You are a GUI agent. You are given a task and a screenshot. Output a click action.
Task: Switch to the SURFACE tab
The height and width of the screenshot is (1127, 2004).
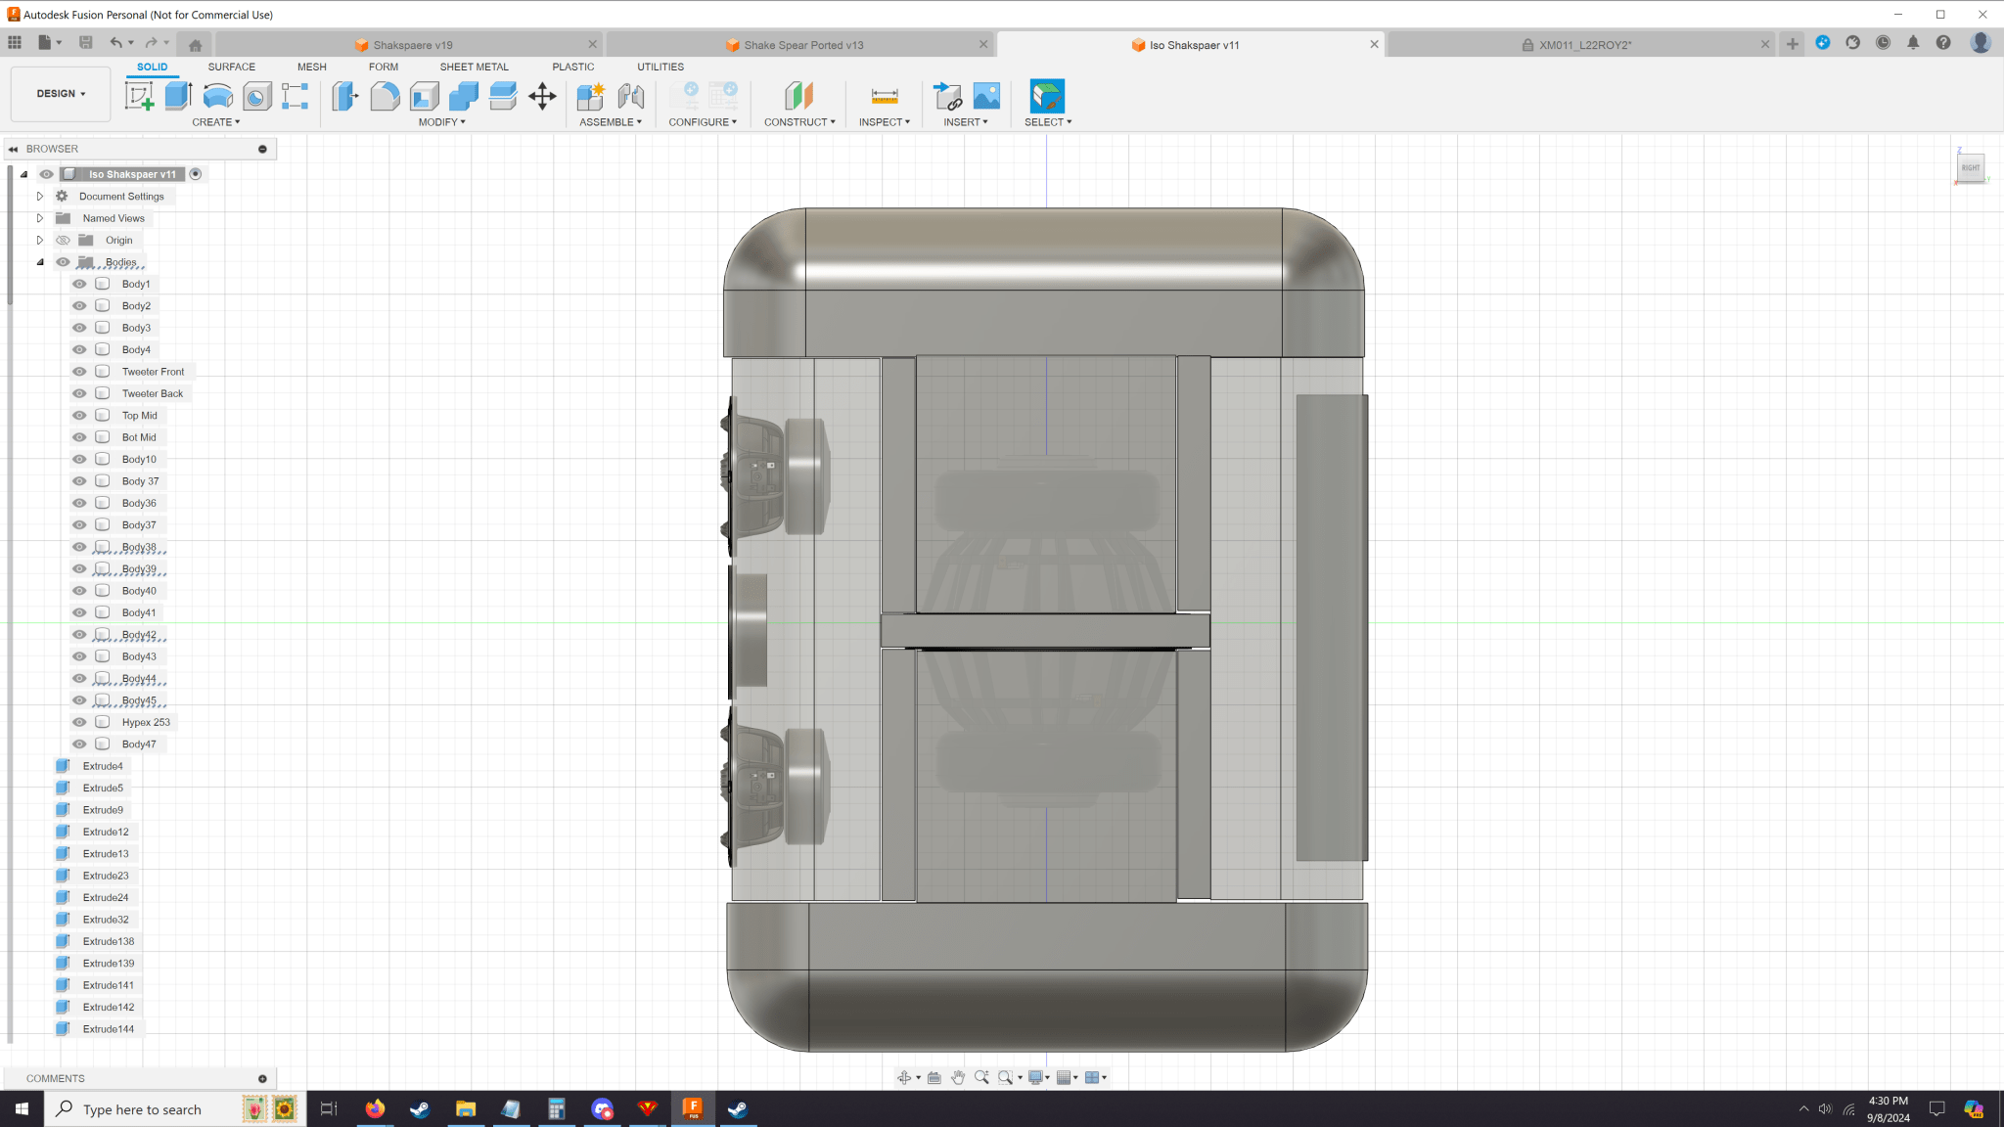[x=231, y=67]
